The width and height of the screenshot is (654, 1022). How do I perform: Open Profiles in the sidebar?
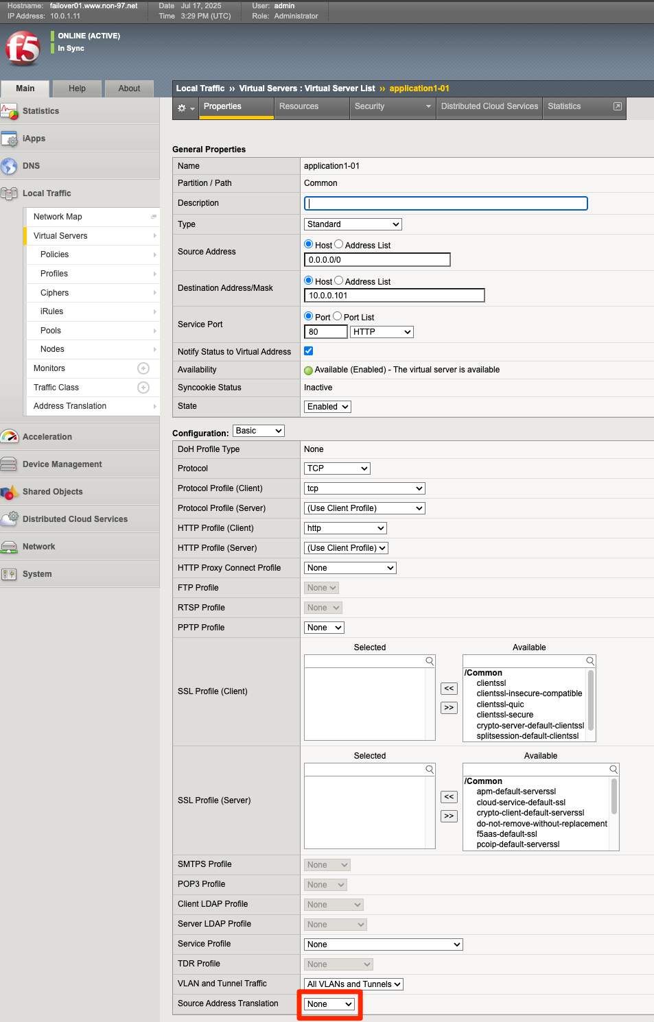click(92, 274)
